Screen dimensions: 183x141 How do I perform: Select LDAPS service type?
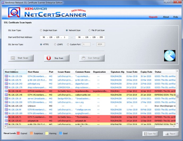point(55,45)
